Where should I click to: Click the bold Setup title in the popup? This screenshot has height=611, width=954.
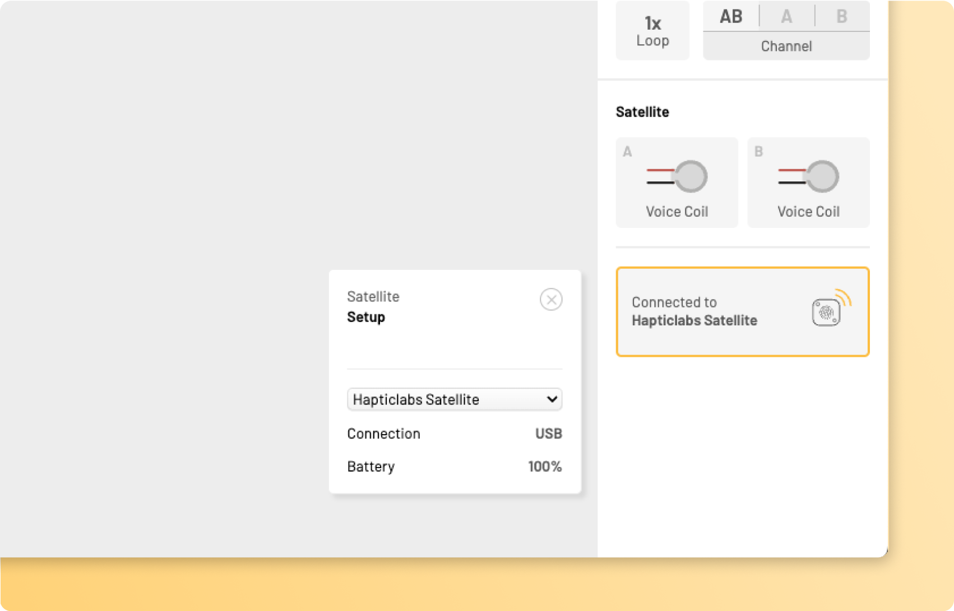coord(366,317)
